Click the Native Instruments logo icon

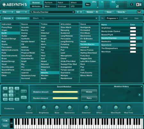[x=139, y=4]
